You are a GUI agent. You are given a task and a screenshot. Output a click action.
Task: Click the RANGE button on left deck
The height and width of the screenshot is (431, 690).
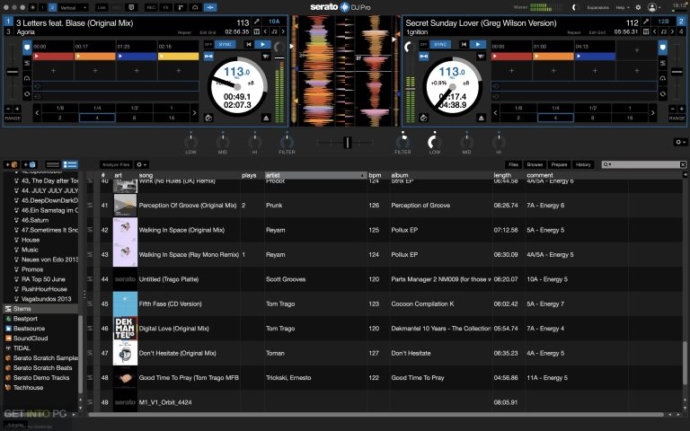point(13,119)
